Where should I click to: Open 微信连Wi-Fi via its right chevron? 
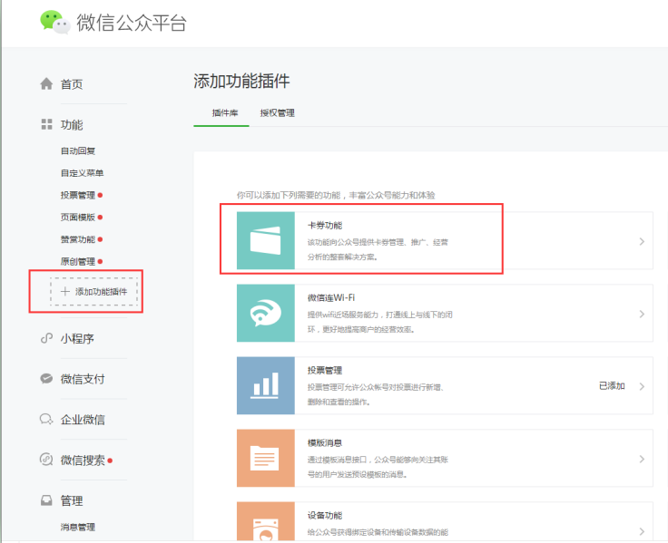[x=642, y=314]
